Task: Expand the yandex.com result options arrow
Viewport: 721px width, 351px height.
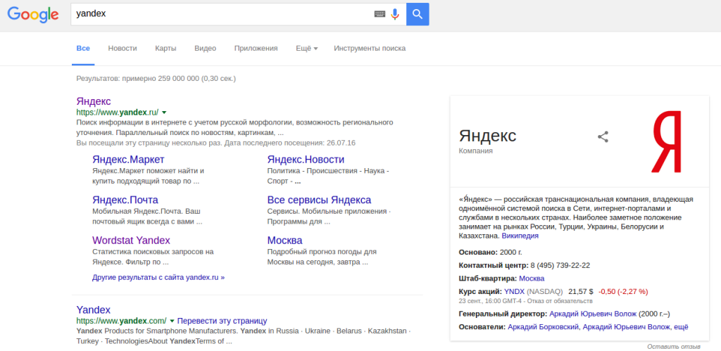Action: (x=172, y=321)
